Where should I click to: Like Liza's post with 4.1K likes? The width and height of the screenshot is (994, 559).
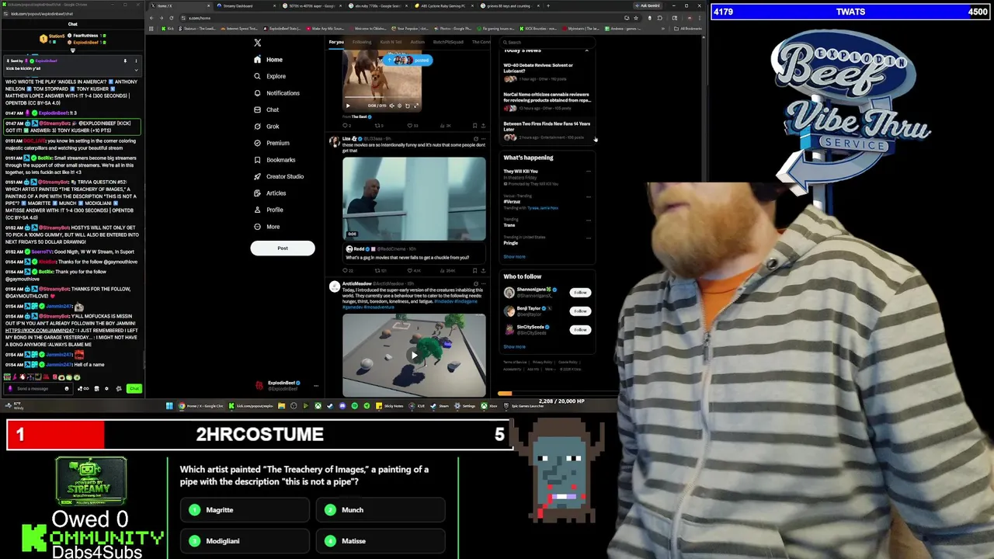click(414, 270)
